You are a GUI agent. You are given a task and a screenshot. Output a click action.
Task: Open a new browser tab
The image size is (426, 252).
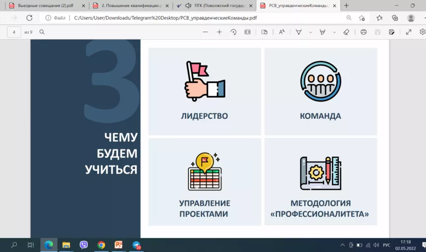pos(346,5)
